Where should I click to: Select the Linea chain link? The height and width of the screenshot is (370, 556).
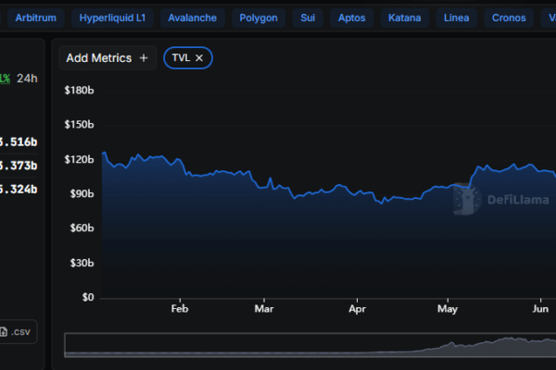pyautogui.click(x=457, y=18)
